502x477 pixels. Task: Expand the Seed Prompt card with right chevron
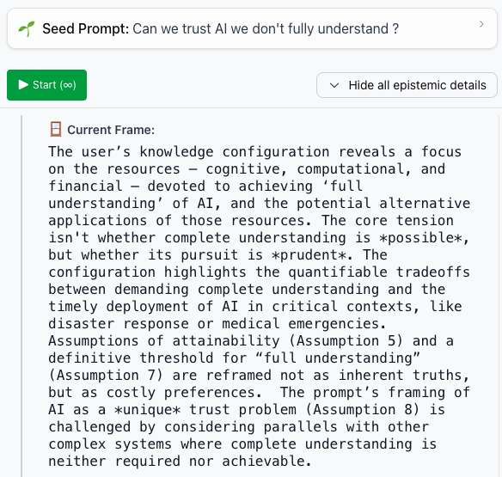tap(481, 24)
